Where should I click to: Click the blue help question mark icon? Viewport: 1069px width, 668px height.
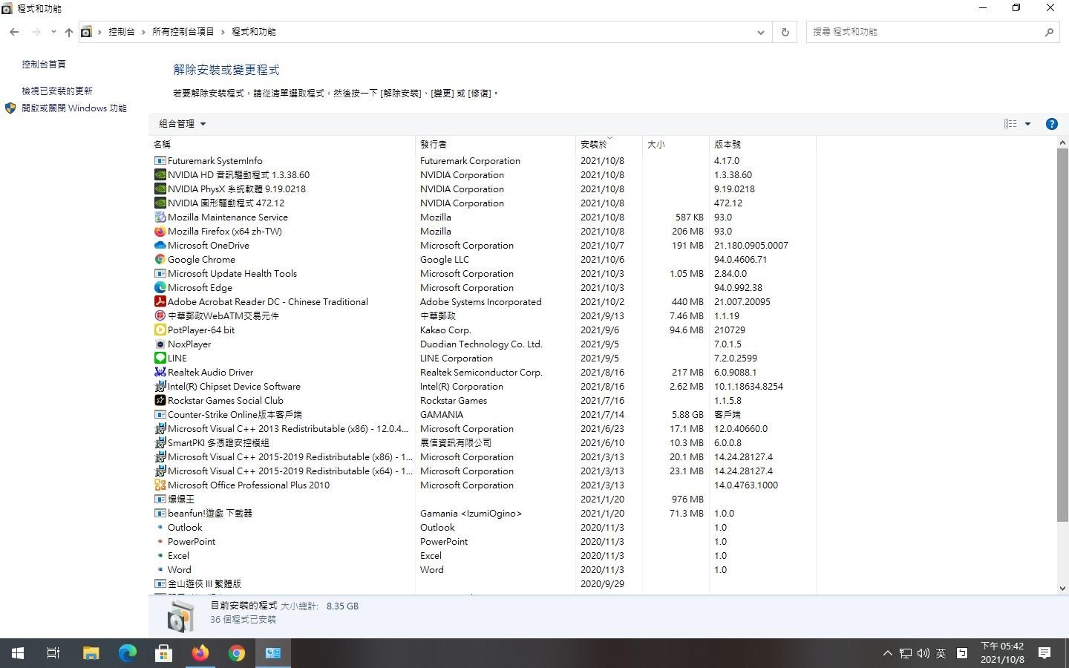click(1051, 124)
